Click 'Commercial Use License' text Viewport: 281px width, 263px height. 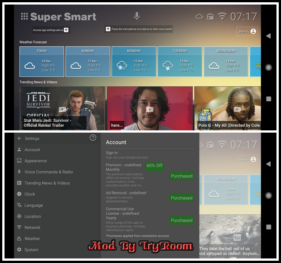[x=122, y=213]
